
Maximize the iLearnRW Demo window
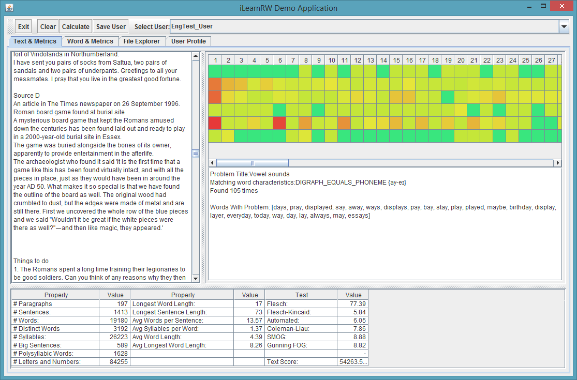543,6
